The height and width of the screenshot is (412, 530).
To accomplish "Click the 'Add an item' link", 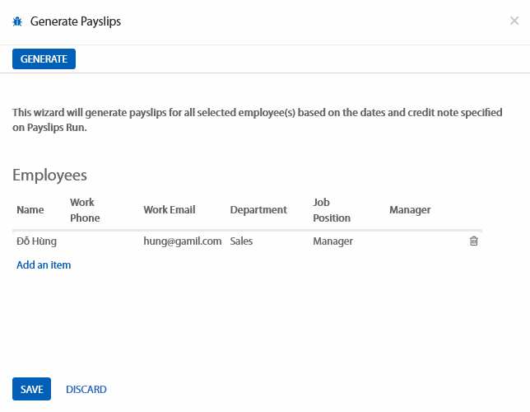I will pos(44,265).
